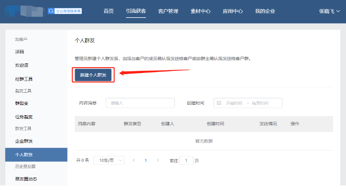Switch to 客户管理 in top navigation
The width and height of the screenshot is (346, 191).
(x=168, y=11)
